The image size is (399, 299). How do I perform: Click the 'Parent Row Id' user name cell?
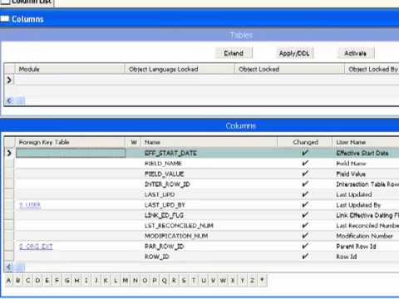(366, 247)
